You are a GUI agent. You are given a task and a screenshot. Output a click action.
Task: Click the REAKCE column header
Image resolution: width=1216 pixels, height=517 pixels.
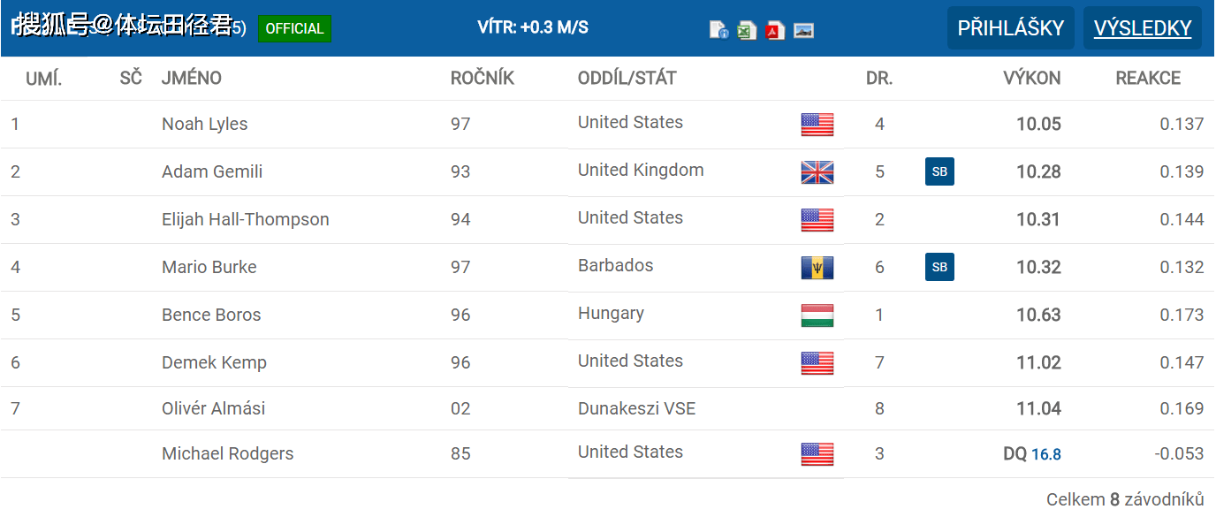pos(1148,78)
